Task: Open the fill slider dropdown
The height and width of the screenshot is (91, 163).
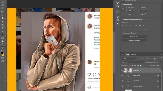Action: click(161, 66)
